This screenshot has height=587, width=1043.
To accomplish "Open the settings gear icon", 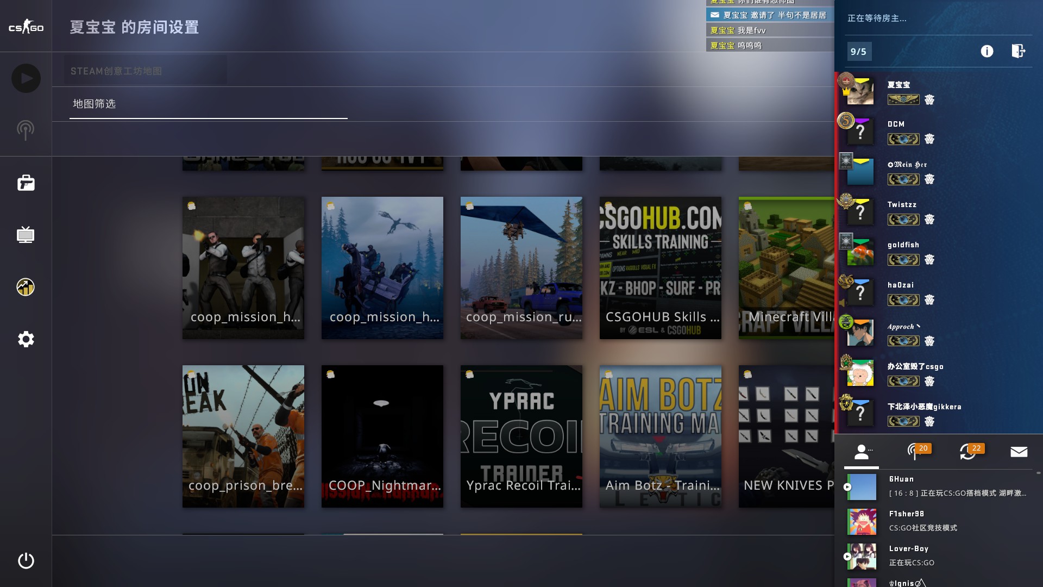I will point(26,339).
